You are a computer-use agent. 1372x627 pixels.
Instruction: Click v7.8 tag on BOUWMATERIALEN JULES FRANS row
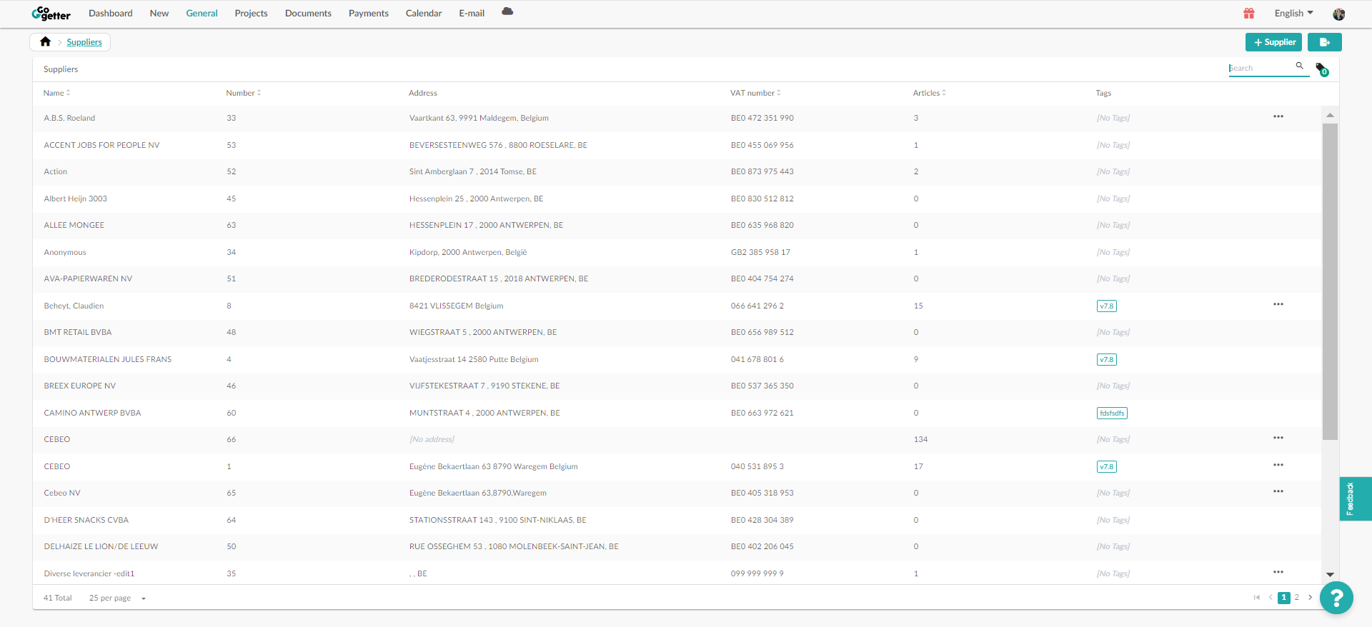pyautogui.click(x=1106, y=359)
